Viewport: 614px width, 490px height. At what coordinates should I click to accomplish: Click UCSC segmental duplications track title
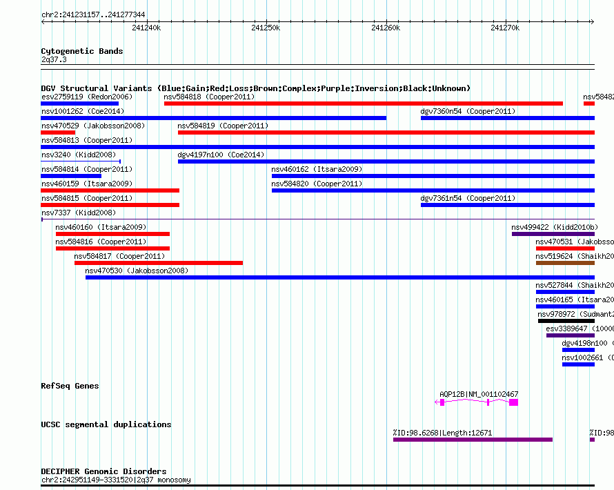pos(106,424)
